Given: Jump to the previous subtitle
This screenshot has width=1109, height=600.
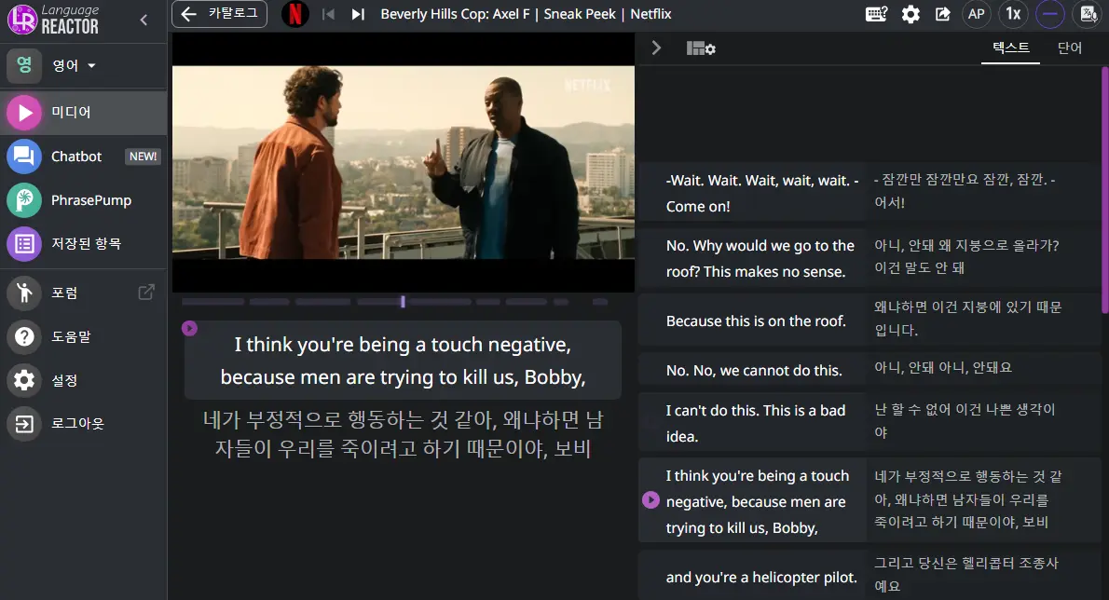Looking at the screenshot, I should (x=328, y=14).
